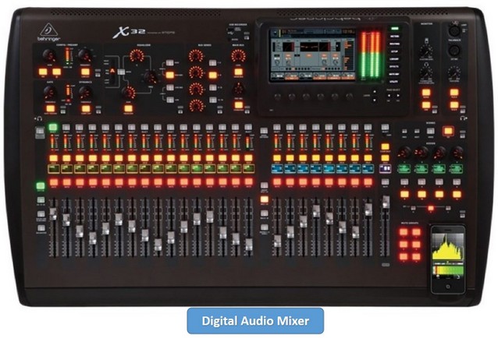Click the Page Select left arrow
Viewport: 498px width, 338px height.
coord(390,95)
